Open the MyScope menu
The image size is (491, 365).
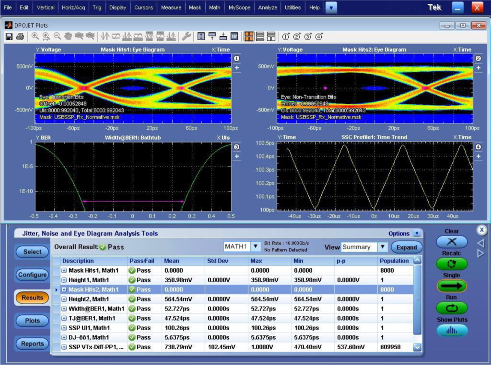click(239, 8)
